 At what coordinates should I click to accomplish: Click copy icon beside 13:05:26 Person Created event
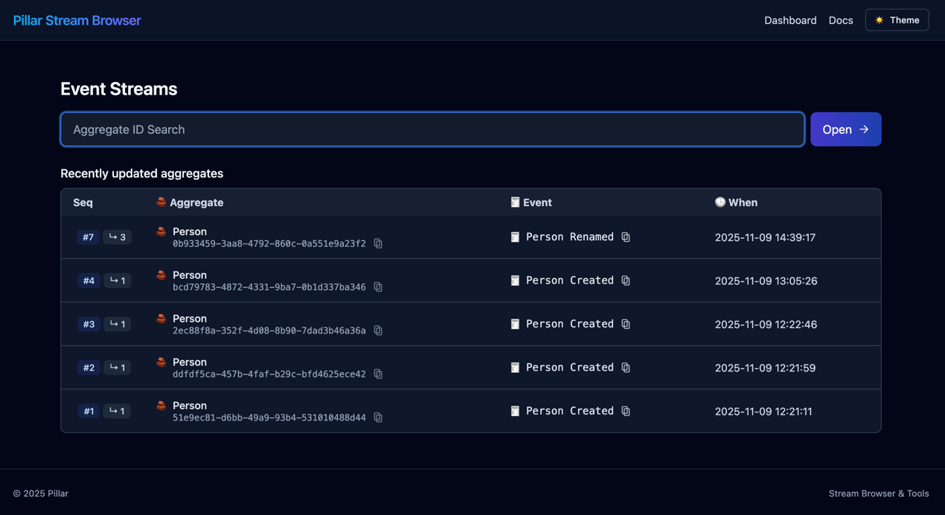(x=626, y=281)
